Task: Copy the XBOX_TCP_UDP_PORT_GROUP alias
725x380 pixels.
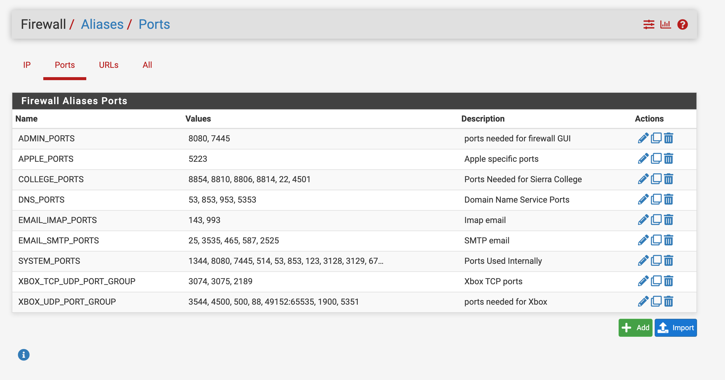Action: (x=656, y=281)
